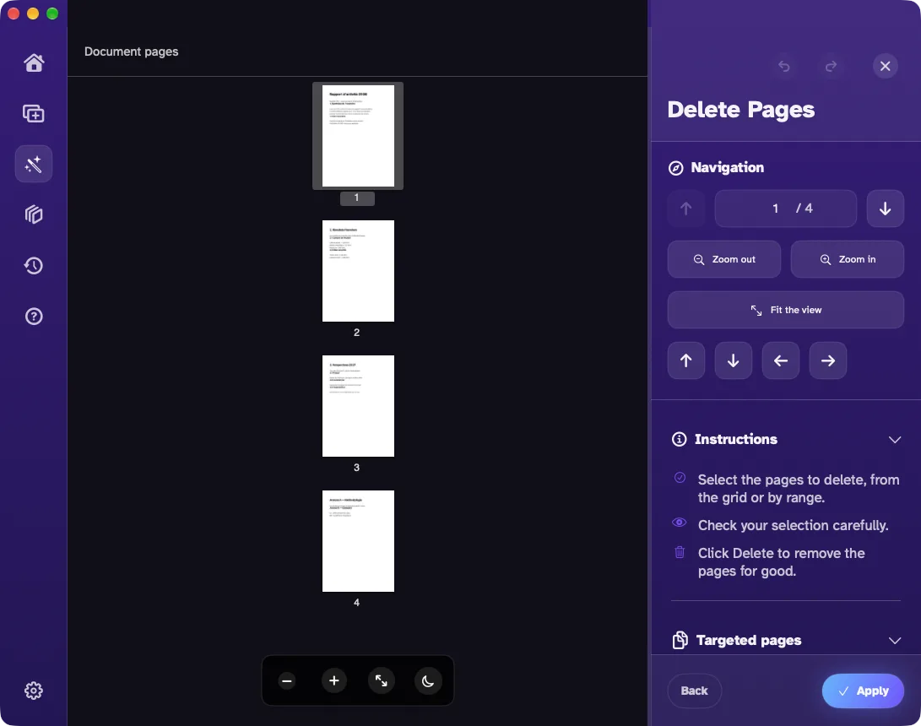Click the Zoom in button
Screen dimensions: 921x726
tap(847, 259)
